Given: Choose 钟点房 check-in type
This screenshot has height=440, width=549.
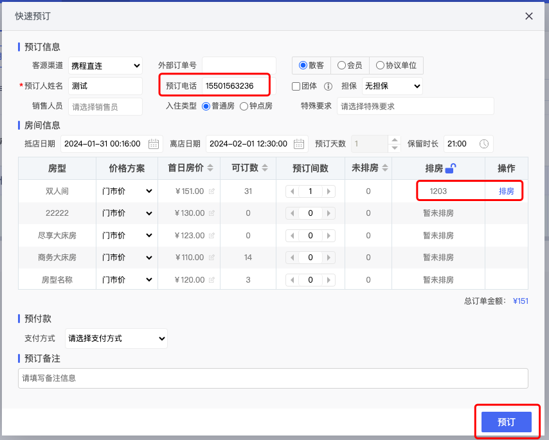Looking at the screenshot, I should 244,107.
